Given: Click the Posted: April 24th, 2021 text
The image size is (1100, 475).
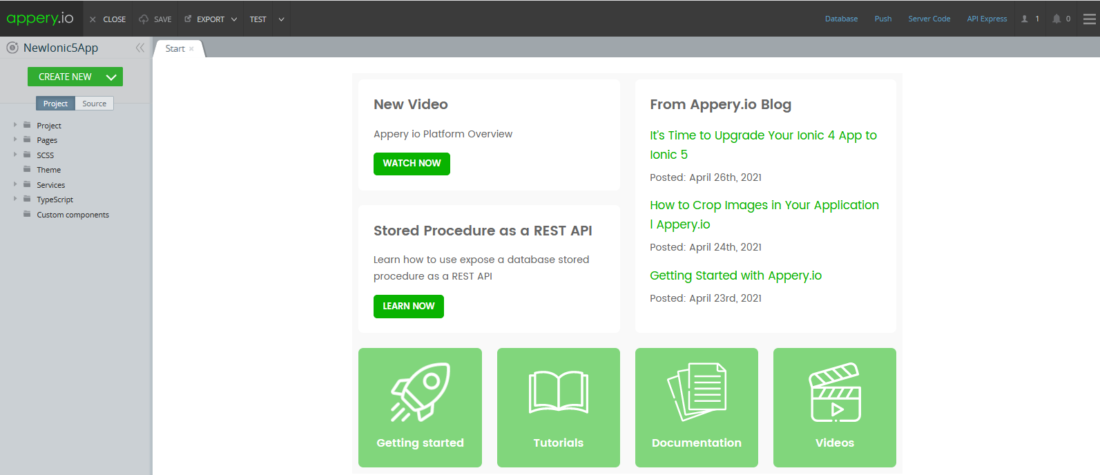Looking at the screenshot, I should point(706,247).
